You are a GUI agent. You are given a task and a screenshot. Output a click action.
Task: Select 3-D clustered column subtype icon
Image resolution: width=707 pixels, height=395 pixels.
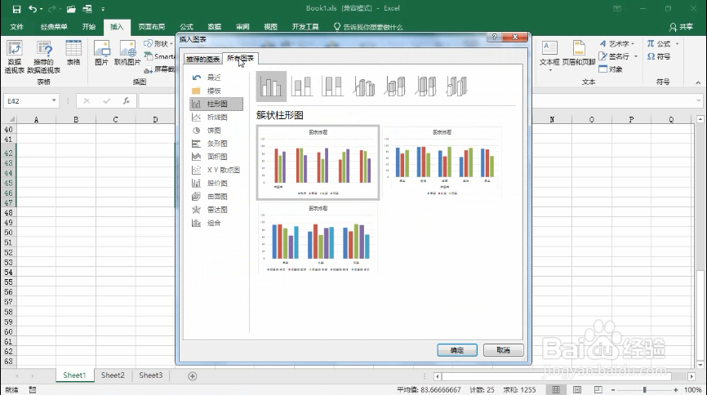click(364, 86)
